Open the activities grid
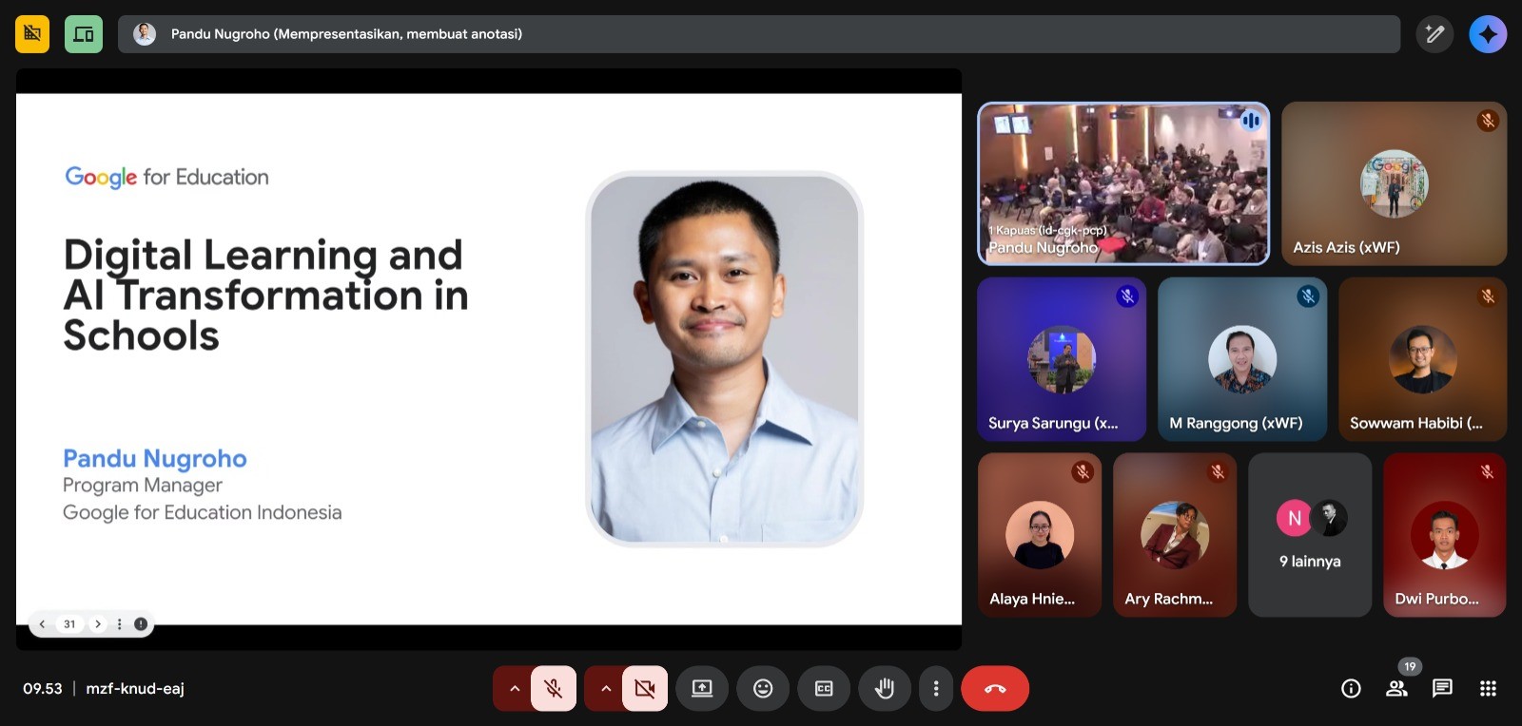This screenshot has width=1522, height=726. [x=1488, y=689]
